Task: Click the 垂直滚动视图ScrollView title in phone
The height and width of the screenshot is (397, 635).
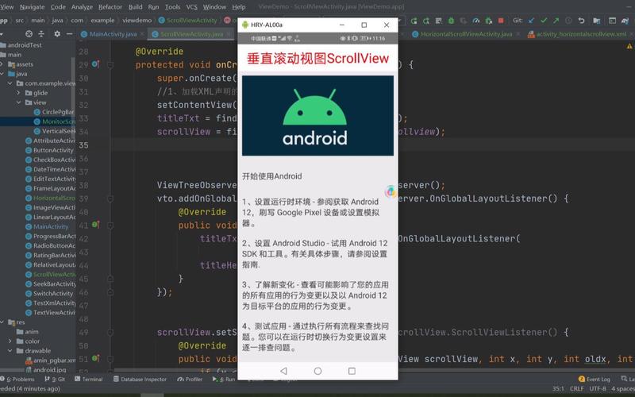Action: (318, 58)
